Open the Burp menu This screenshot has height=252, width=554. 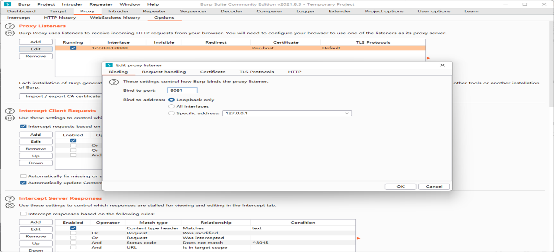[x=24, y=4]
